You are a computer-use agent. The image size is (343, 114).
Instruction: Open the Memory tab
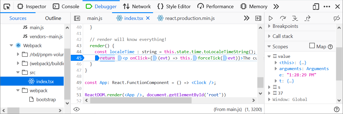(254, 6)
